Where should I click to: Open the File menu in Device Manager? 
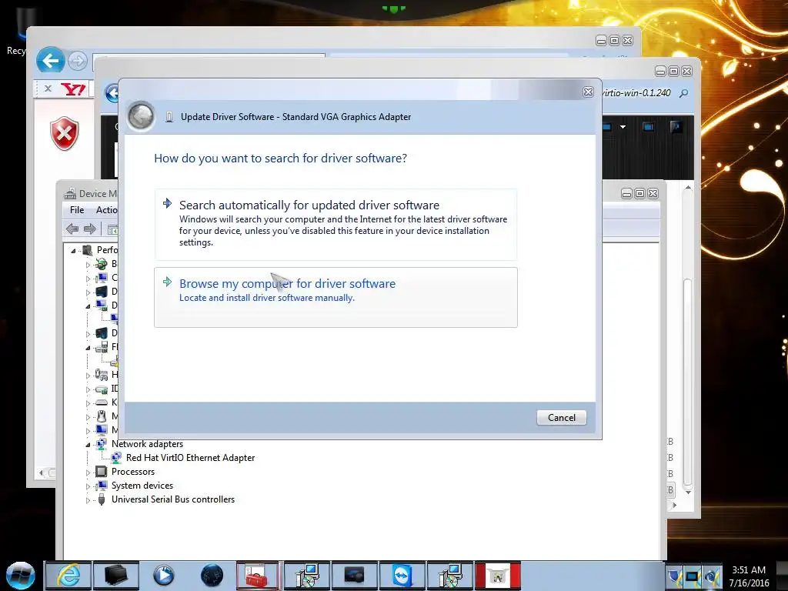[77, 209]
